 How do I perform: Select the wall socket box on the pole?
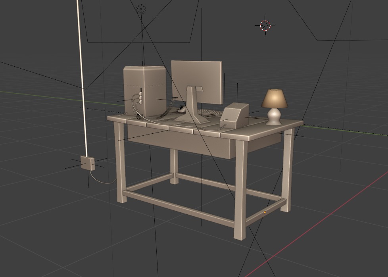pyautogui.click(x=88, y=163)
